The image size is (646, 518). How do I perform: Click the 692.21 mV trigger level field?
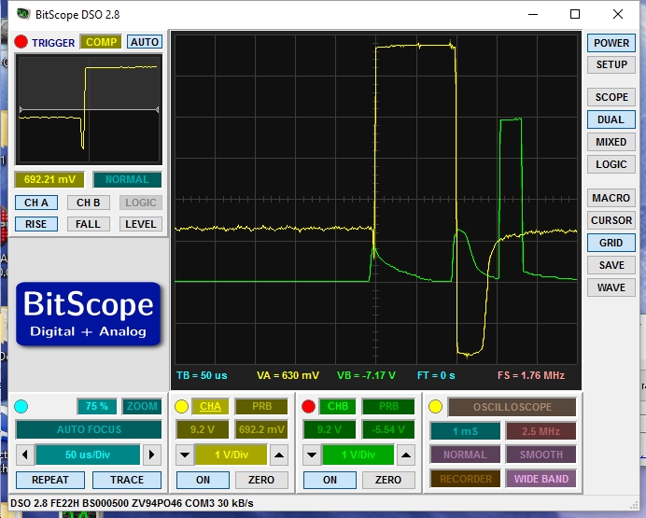tap(49, 179)
